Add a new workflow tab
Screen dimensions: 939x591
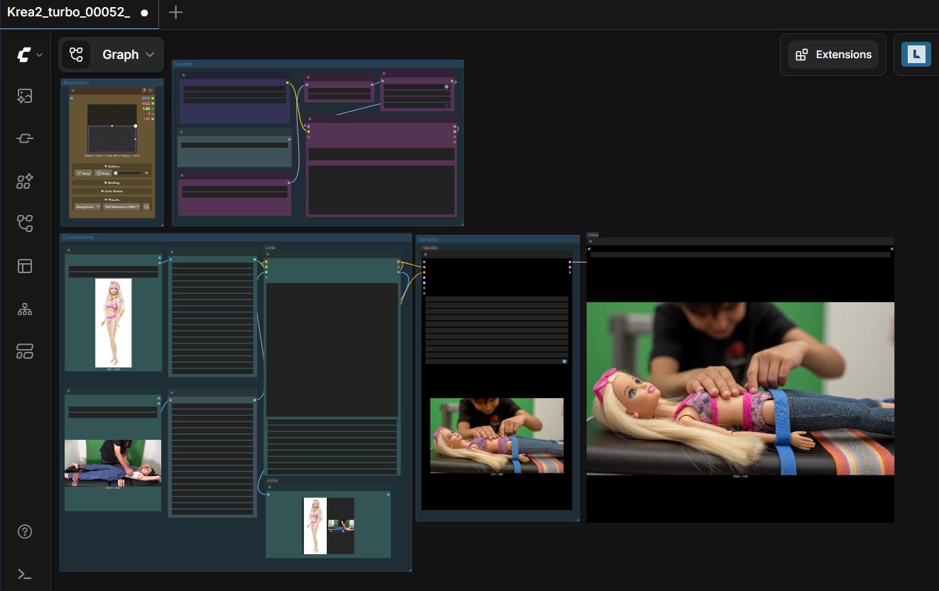[x=175, y=13]
